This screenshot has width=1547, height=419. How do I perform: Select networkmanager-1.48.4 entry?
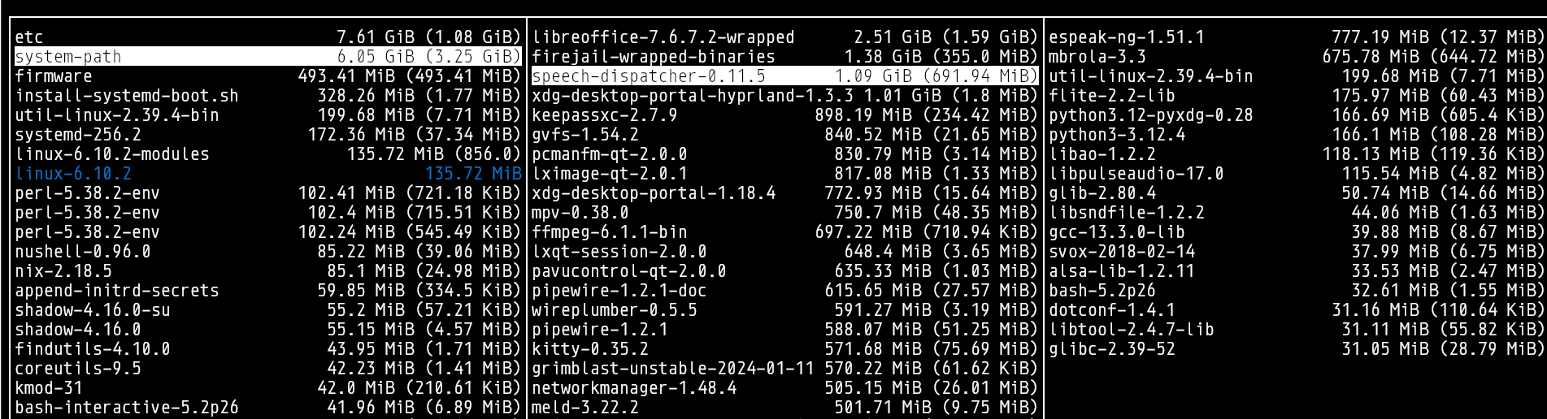pyautogui.click(x=634, y=388)
